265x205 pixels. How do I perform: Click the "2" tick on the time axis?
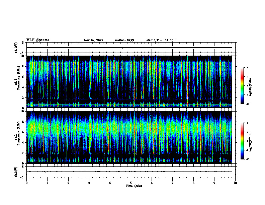[x=68, y=183]
